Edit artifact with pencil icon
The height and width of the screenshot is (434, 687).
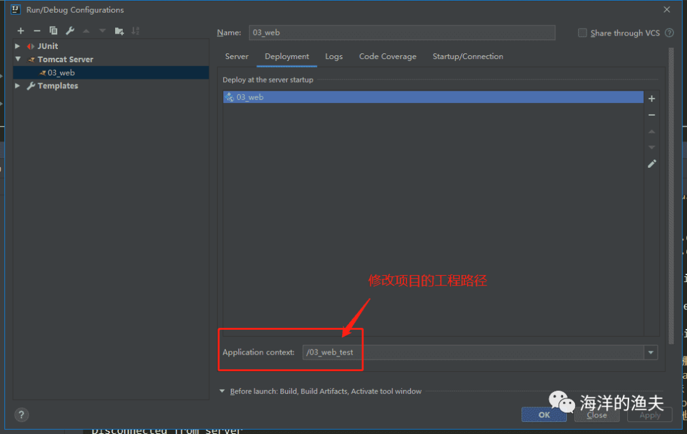coord(652,164)
